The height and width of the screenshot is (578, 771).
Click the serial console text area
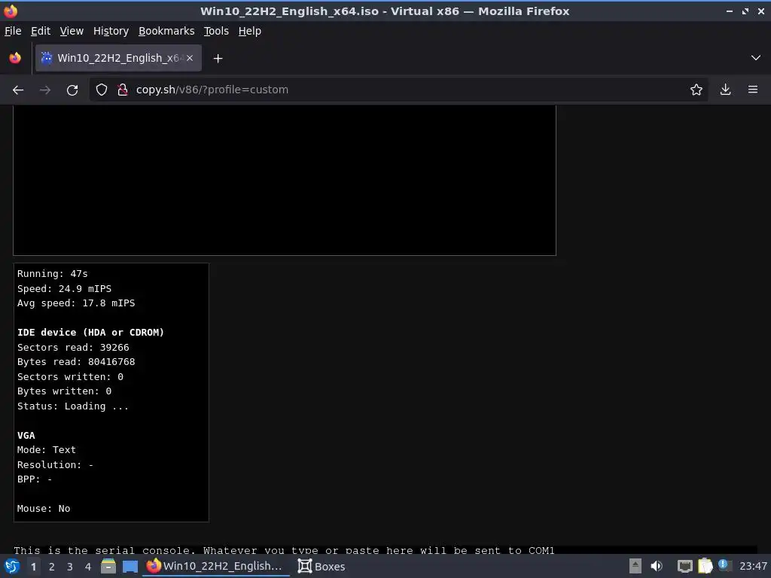(x=385, y=550)
